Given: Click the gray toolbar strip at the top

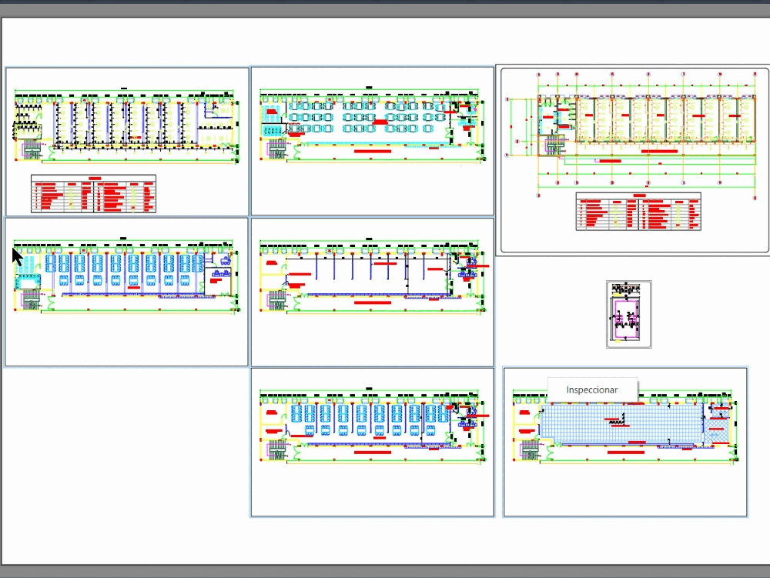Looking at the screenshot, I should [385, 6].
